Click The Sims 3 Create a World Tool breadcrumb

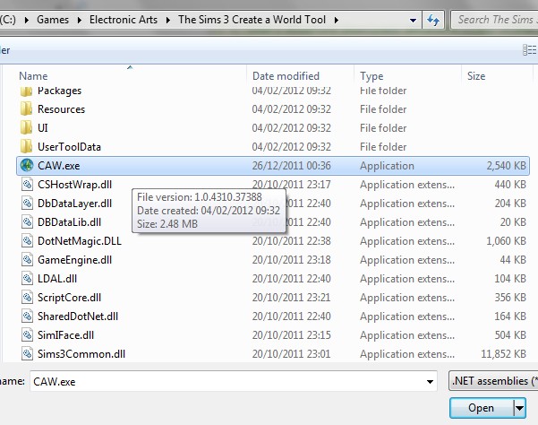pyautogui.click(x=252, y=20)
